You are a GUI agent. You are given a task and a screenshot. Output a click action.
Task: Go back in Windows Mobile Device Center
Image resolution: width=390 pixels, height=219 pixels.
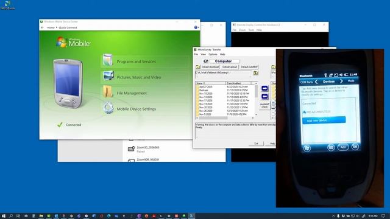[42, 27]
